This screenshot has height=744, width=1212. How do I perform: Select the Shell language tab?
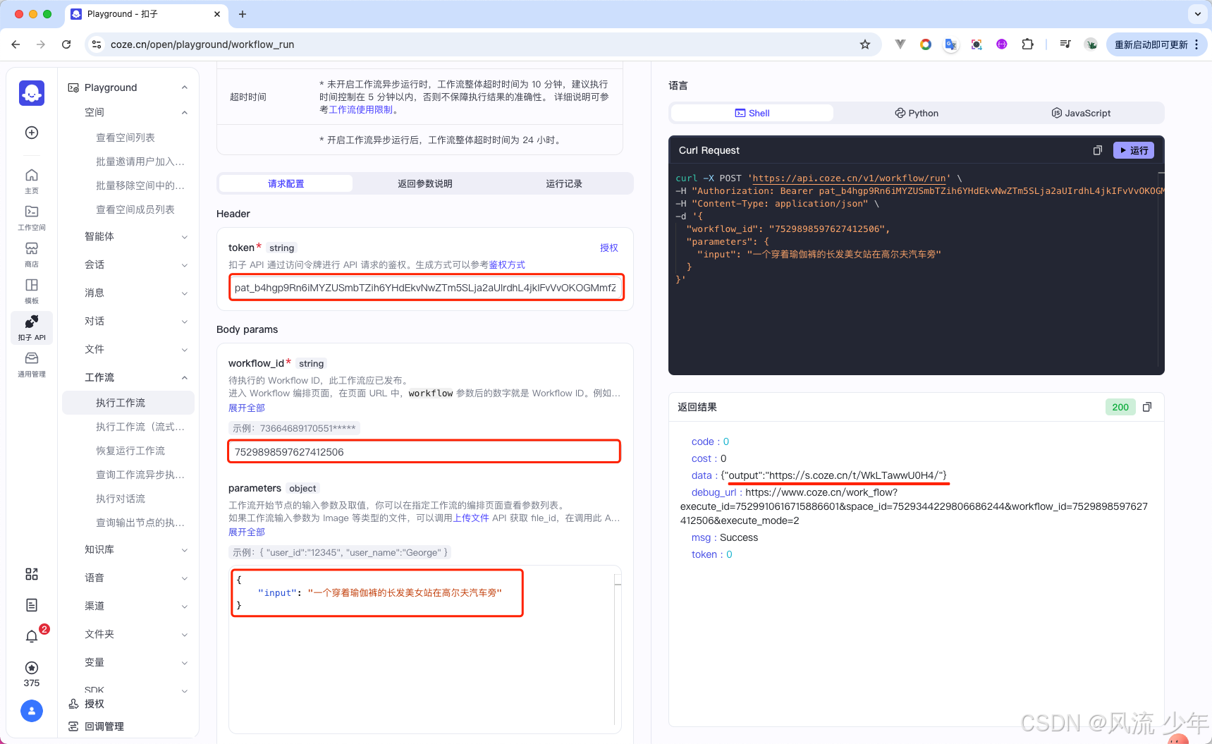(752, 113)
